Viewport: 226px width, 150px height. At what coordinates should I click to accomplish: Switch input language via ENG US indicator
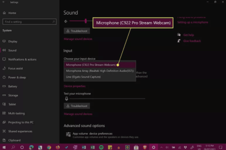pyautogui.click(x=199, y=147)
